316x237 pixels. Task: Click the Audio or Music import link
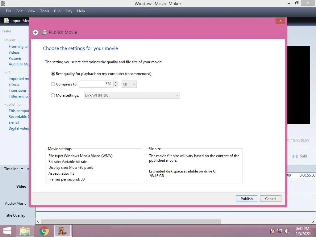pos(19,64)
